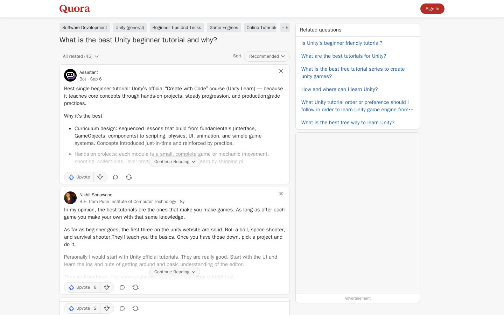The height and width of the screenshot is (315, 504).
Task: Open "What are the best tutorials for Unity?"
Action: point(344,56)
